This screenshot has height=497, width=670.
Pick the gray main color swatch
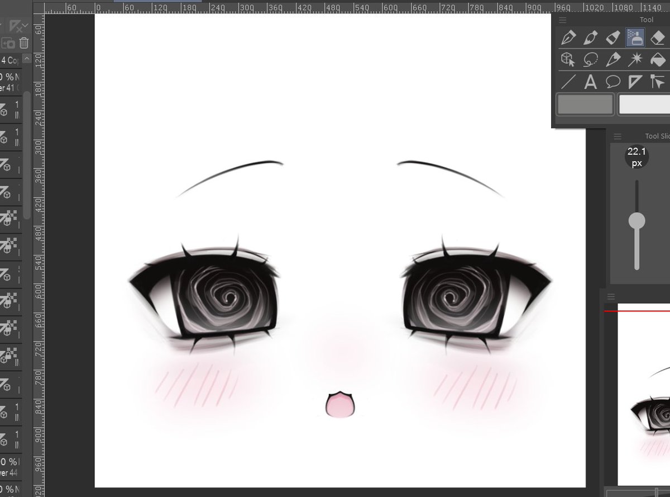tap(585, 105)
